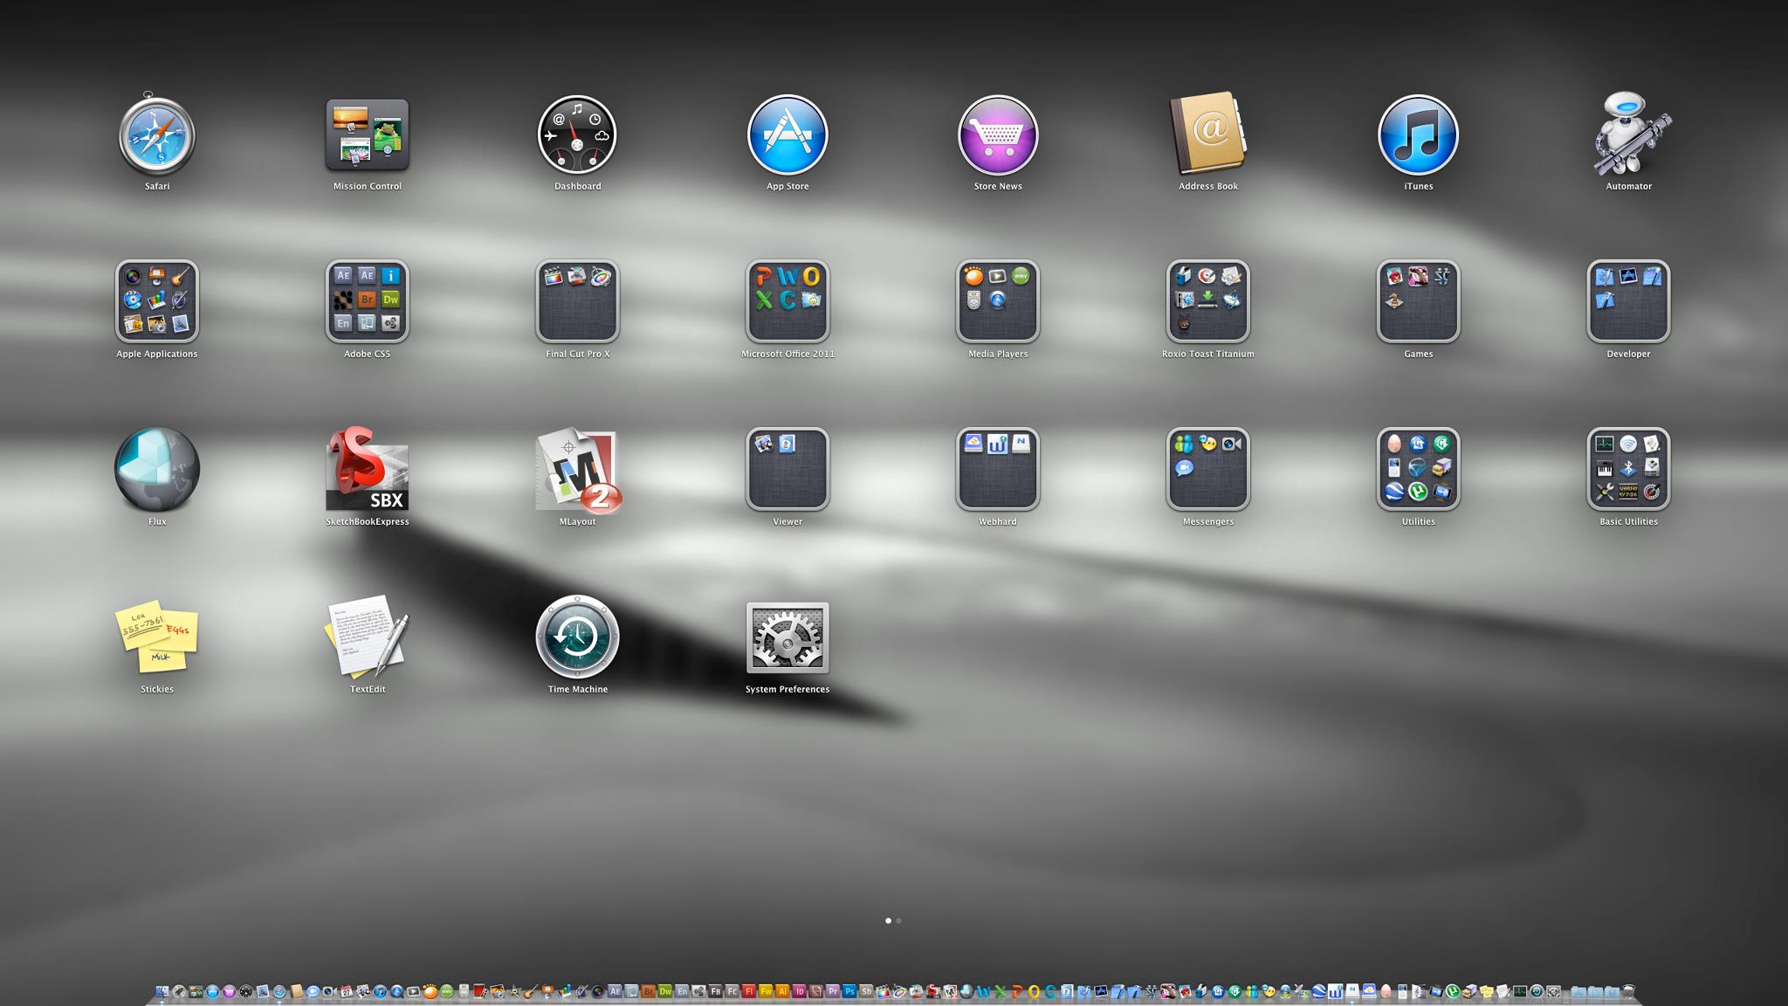Open Automator robot icon
The width and height of the screenshot is (1788, 1006).
(x=1628, y=136)
